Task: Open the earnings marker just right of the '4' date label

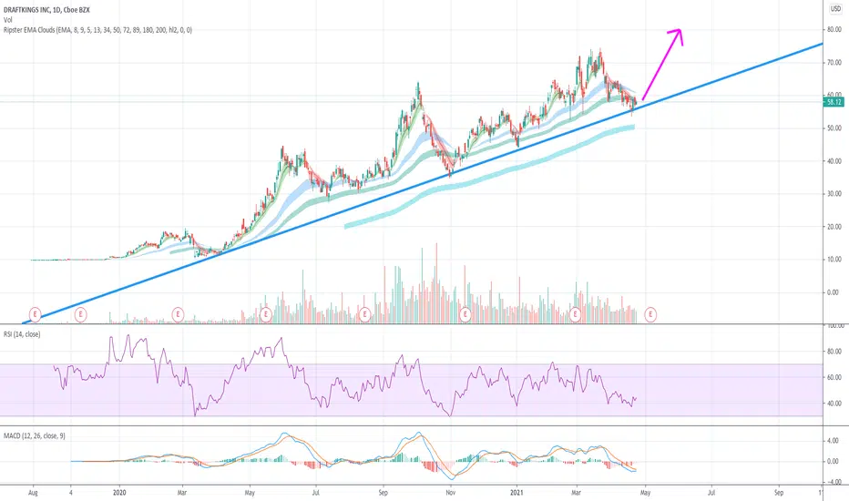Action: pos(80,313)
